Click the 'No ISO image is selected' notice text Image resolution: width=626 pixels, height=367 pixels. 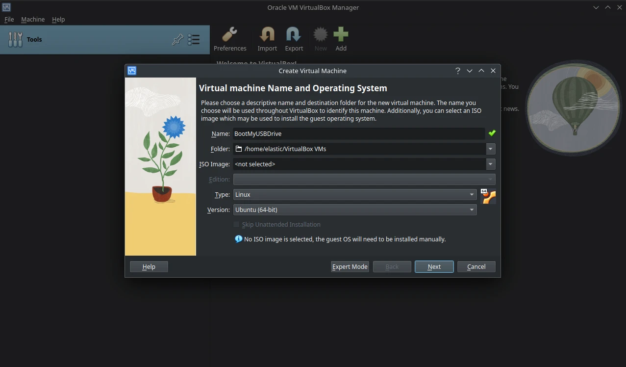pyautogui.click(x=345, y=239)
